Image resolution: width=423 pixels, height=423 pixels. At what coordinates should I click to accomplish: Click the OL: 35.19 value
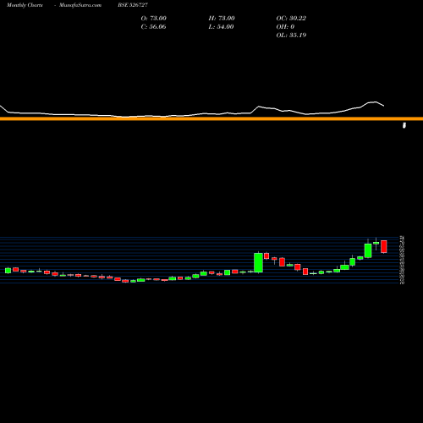(291, 36)
